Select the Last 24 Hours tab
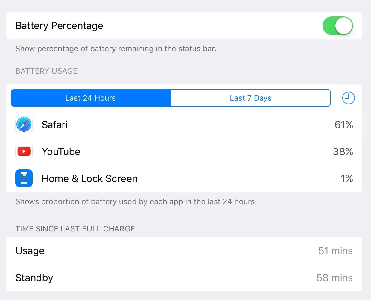 (91, 98)
